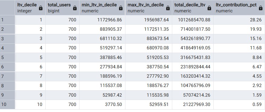Click contribution value 2.92
Image resolution: width=265 pixels, height=112 pixels.
(x=257, y=86)
